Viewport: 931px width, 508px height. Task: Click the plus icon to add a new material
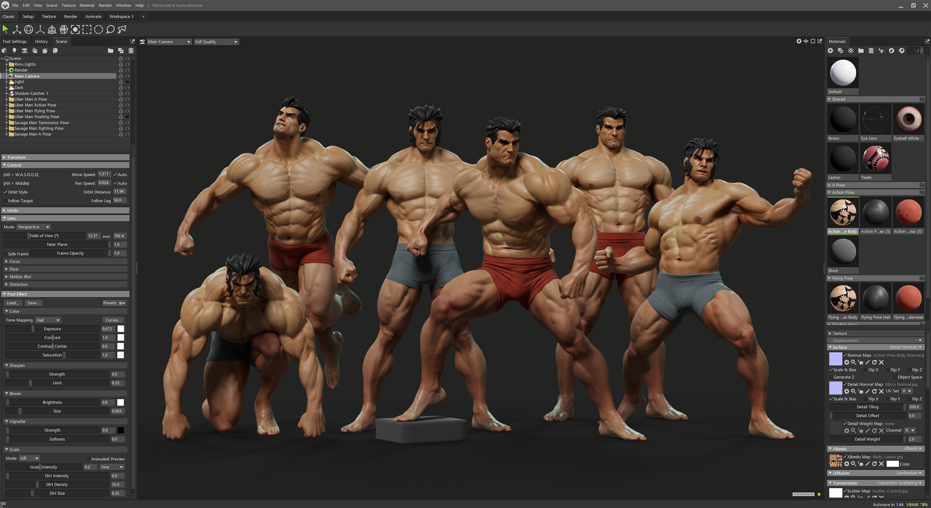click(831, 51)
